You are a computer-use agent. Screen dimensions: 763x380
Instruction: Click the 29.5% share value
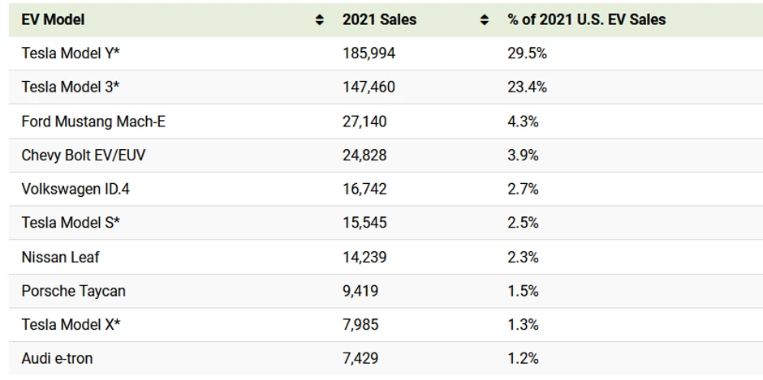pos(527,53)
